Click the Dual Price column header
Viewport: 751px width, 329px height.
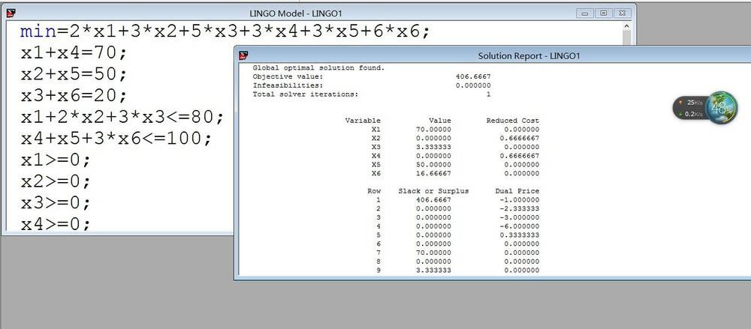coord(517,191)
